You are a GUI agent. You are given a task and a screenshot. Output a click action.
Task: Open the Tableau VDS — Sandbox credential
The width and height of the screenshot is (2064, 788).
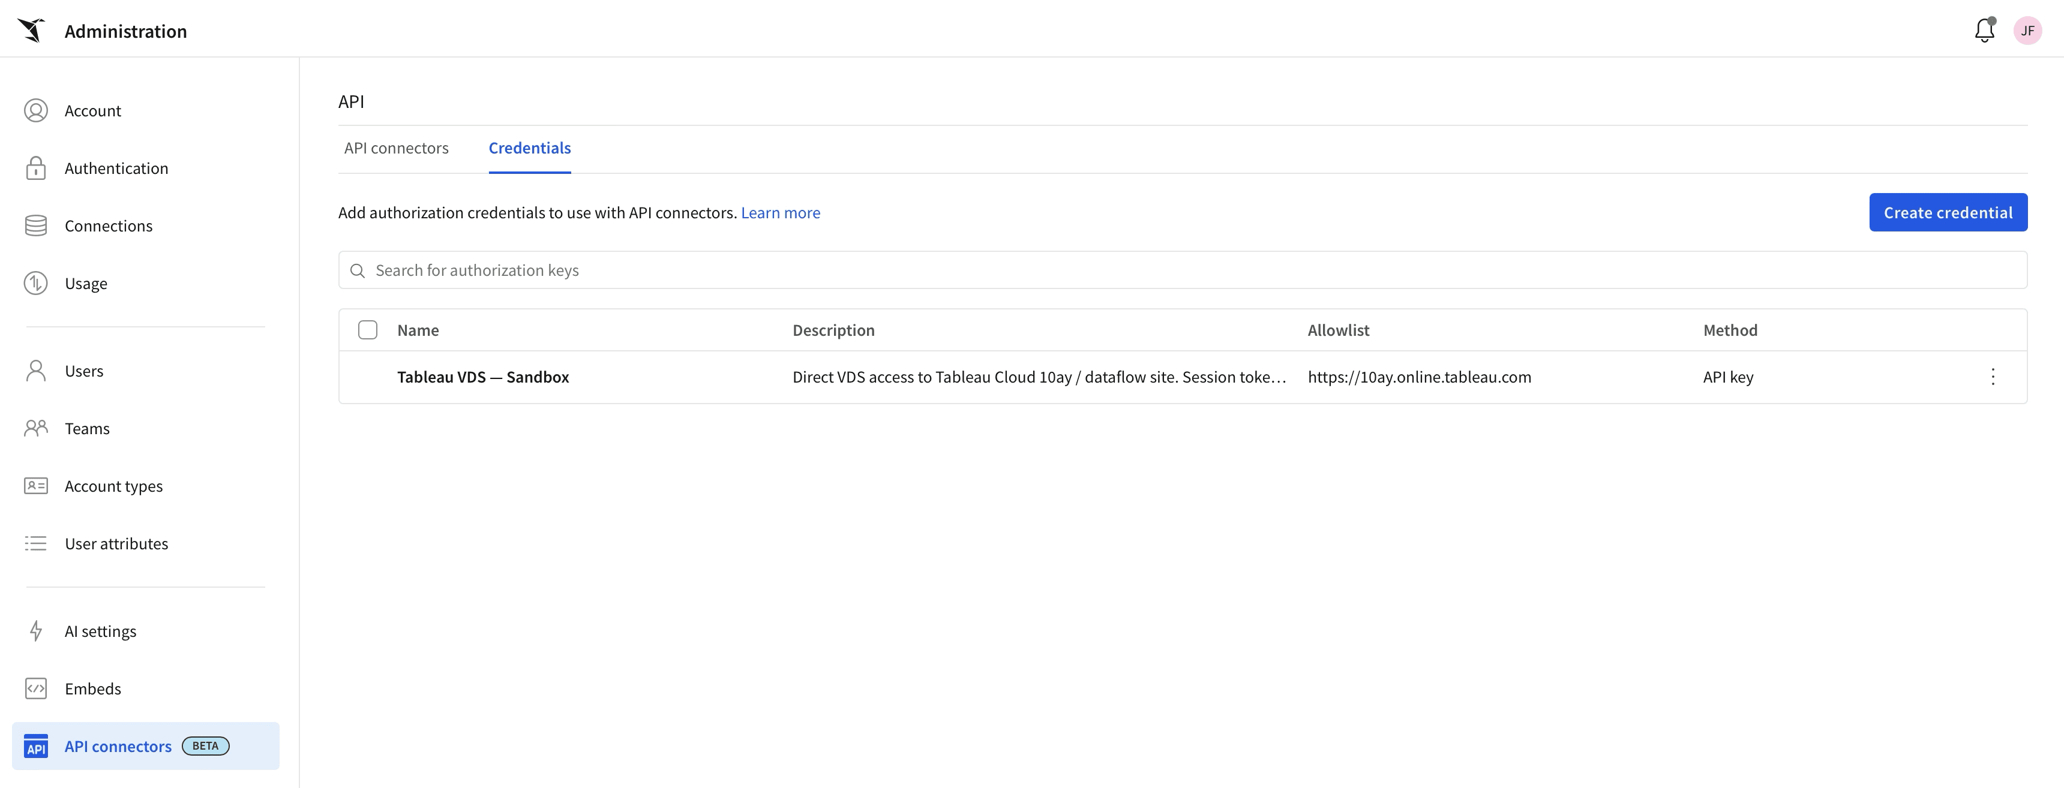click(482, 377)
